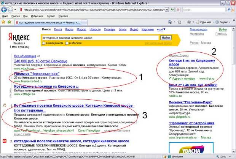The height and width of the screenshot is (159, 236).
Task: Click the toolbar overflow chevron
Action: pos(234,20)
